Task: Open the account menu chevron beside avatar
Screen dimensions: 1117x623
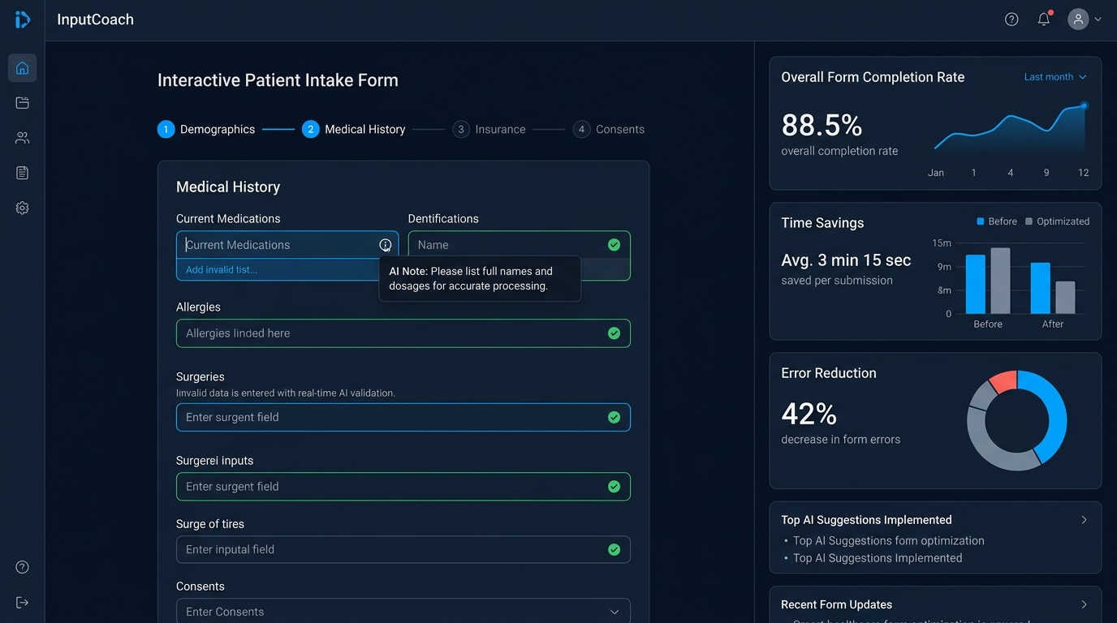Action: [1098, 19]
